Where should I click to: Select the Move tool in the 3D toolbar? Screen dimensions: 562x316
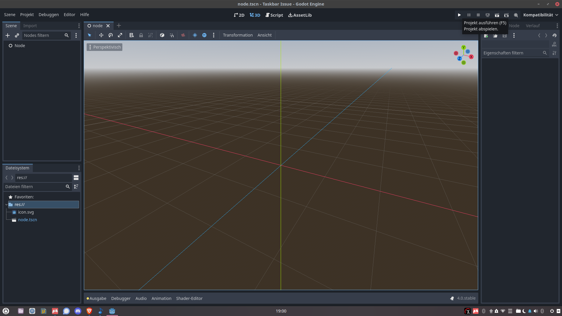[x=101, y=35]
